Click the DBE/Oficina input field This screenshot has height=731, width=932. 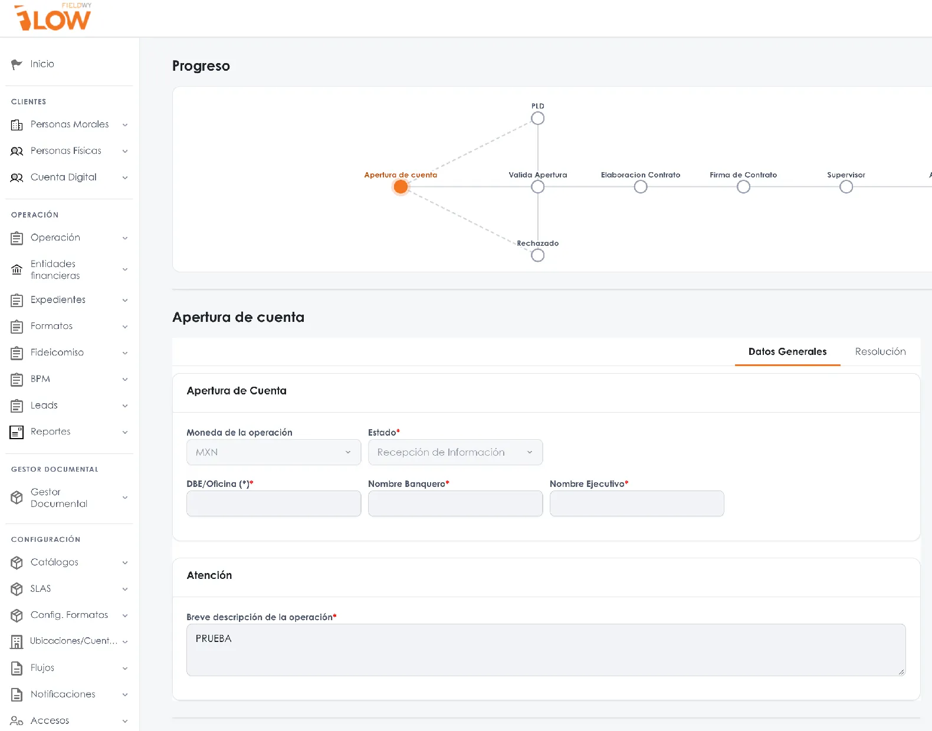coord(274,503)
